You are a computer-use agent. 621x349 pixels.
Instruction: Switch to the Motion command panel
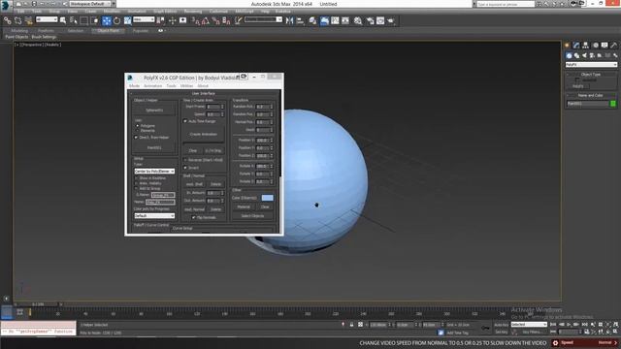point(595,46)
